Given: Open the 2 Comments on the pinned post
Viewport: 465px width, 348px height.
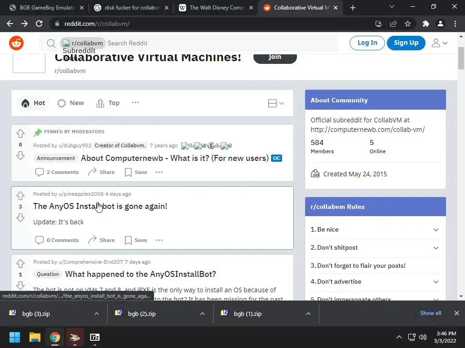Looking at the screenshot, I should coord(57,172).
